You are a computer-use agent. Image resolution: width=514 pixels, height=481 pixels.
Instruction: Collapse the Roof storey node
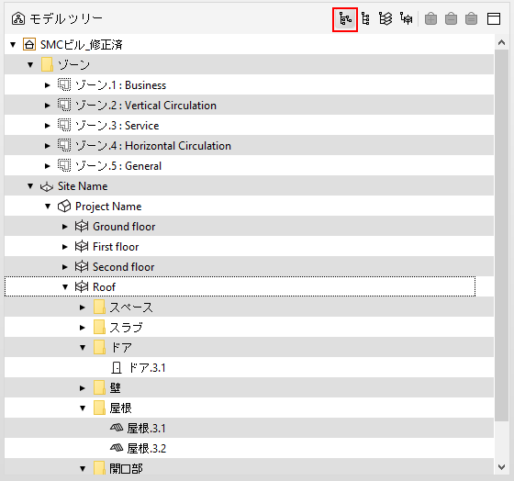[65, 287]
